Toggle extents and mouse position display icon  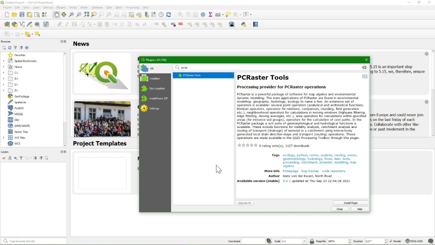click(269, 241)
